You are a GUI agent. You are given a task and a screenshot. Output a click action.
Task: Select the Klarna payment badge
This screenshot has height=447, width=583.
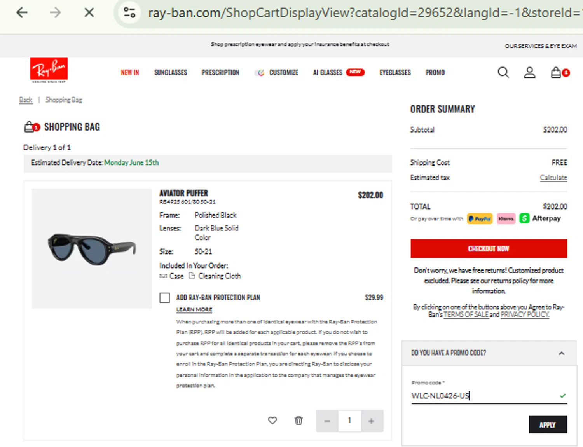tap(506, 218)
